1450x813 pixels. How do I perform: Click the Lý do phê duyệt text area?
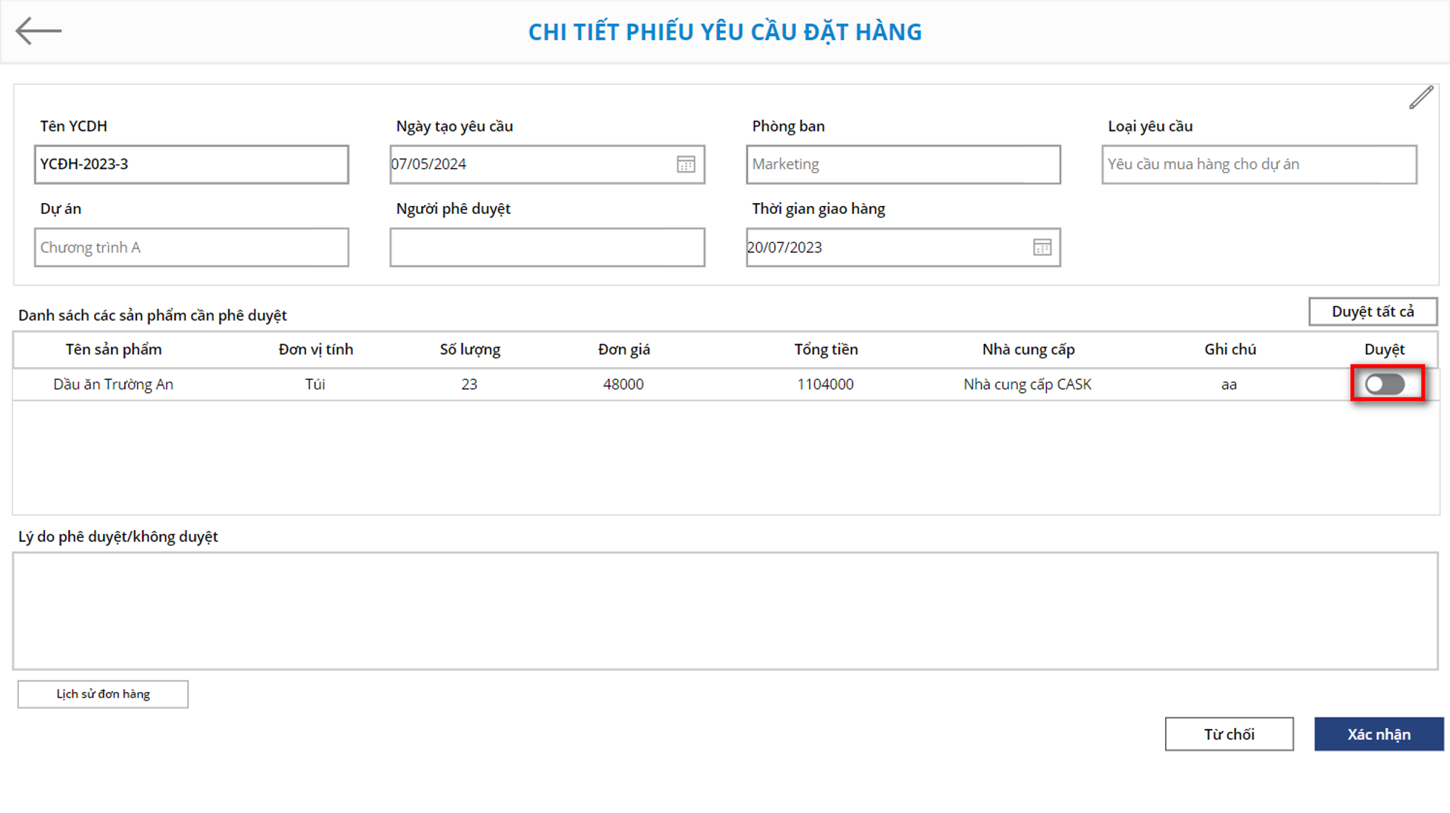[725, 611]
